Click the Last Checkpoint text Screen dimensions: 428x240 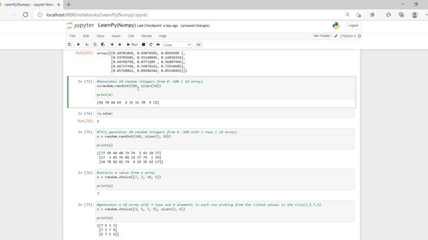point(158,25)
